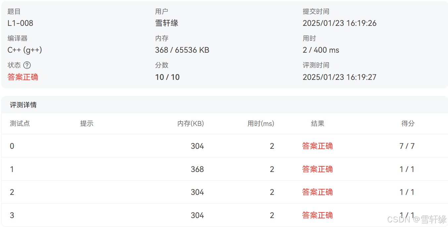Select the row for test point 1
This screenshot has width=448, height=227.
point(132,169)
